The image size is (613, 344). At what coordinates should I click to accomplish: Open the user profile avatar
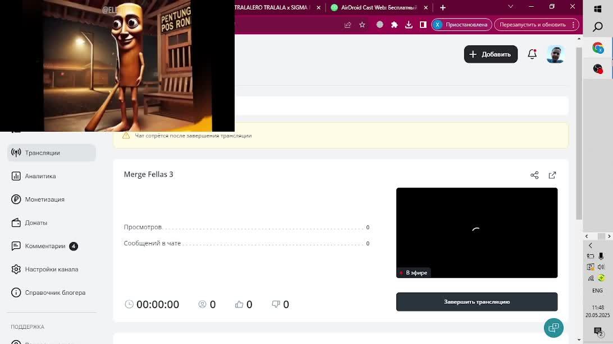(x=556, y=54)
